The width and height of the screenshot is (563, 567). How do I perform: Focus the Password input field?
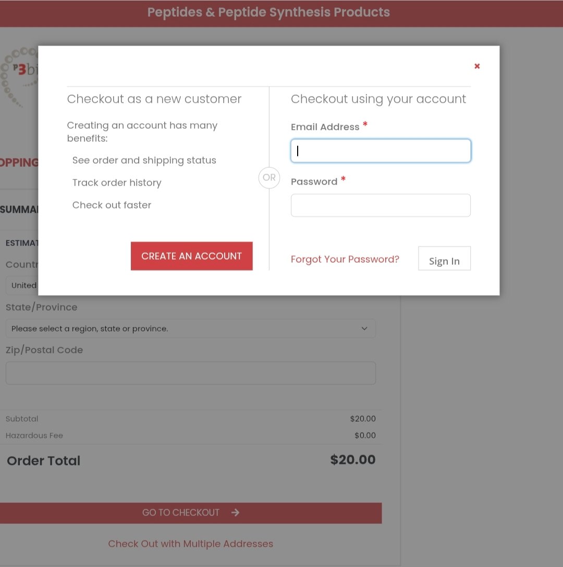[381, 205]
